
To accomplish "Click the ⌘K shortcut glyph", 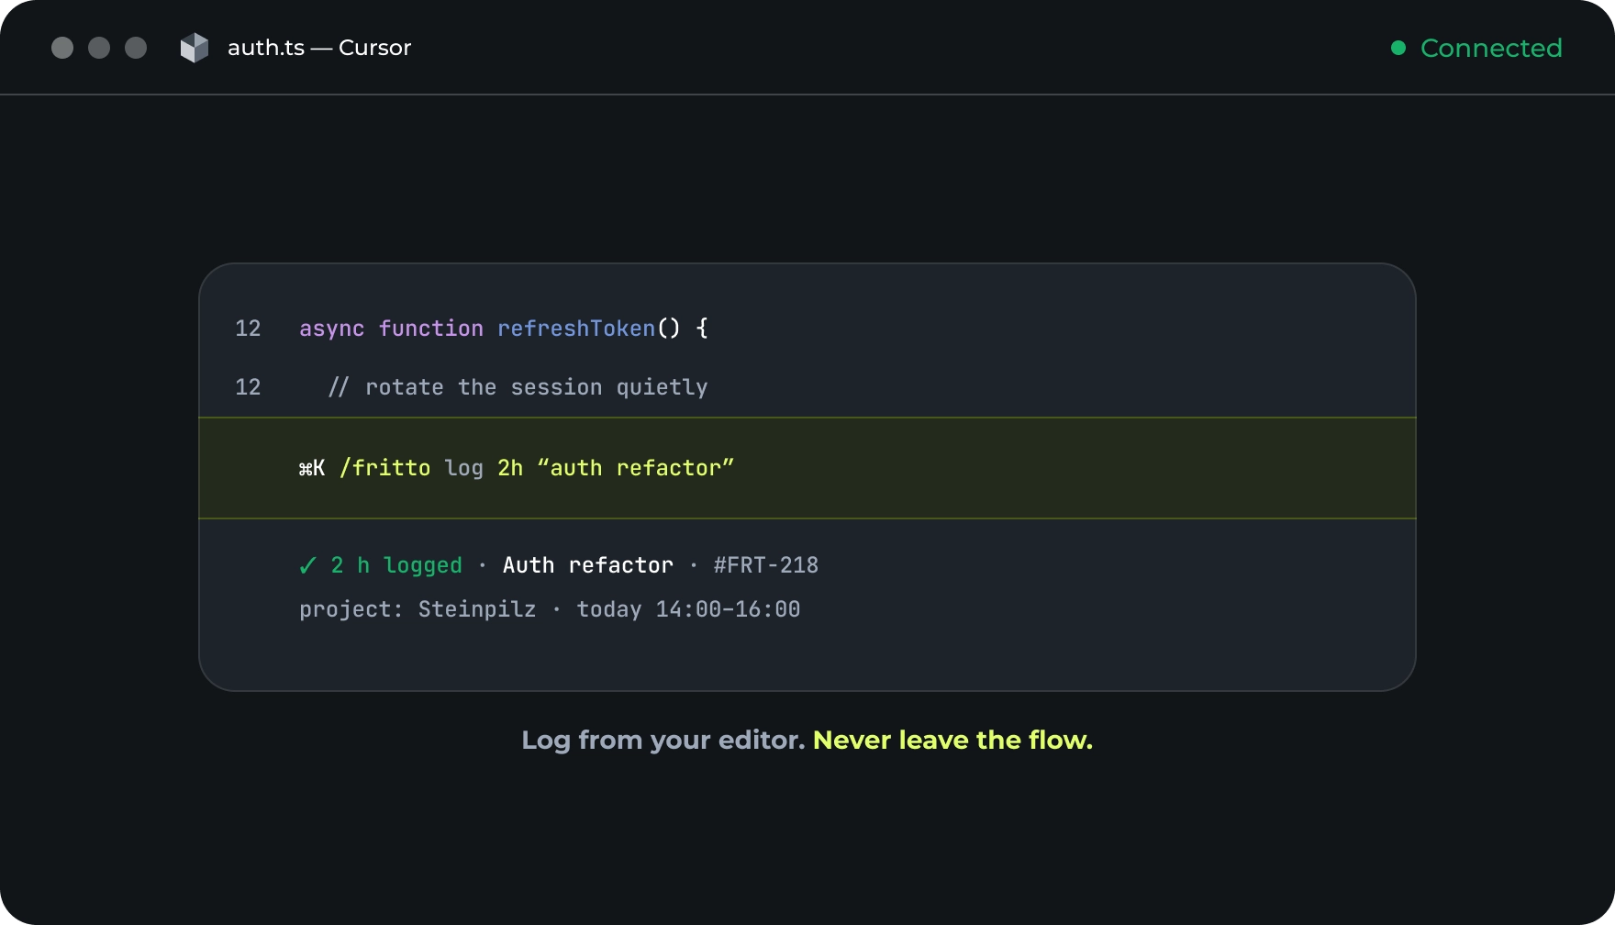I will point(312,468).
